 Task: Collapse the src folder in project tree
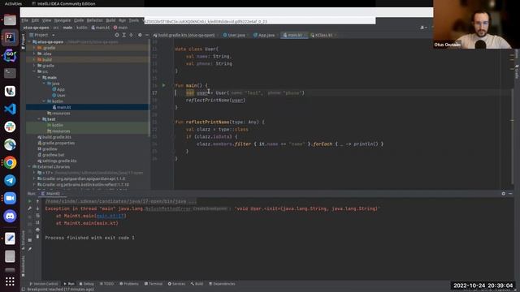pos(34,71)
